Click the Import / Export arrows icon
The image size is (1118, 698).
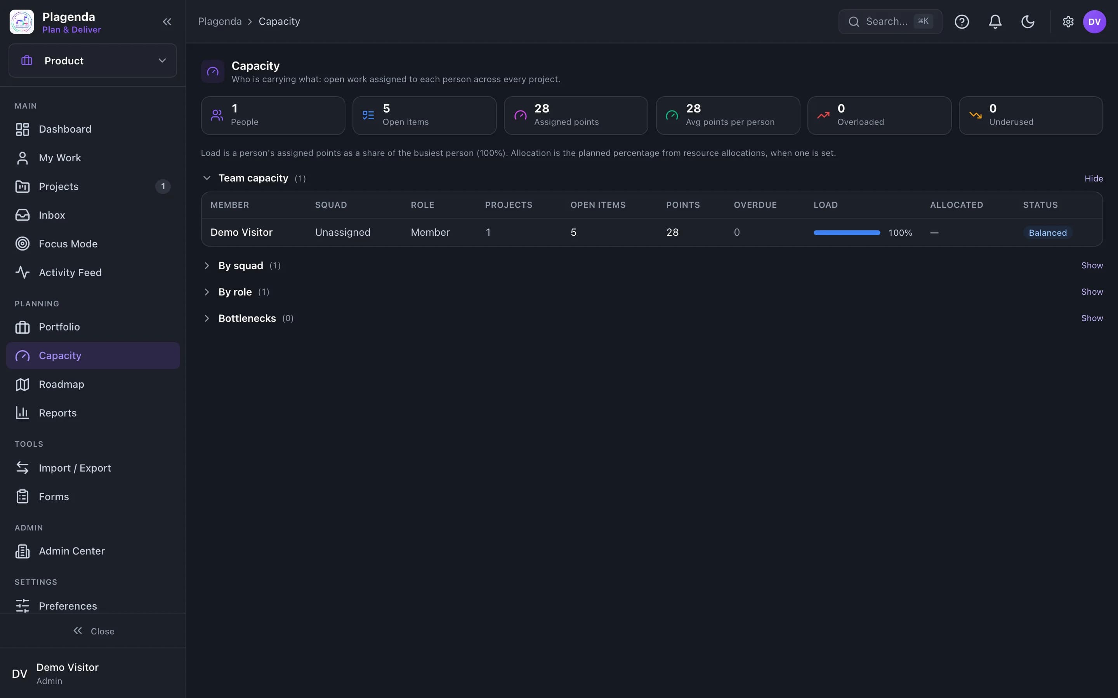[22, 468]
